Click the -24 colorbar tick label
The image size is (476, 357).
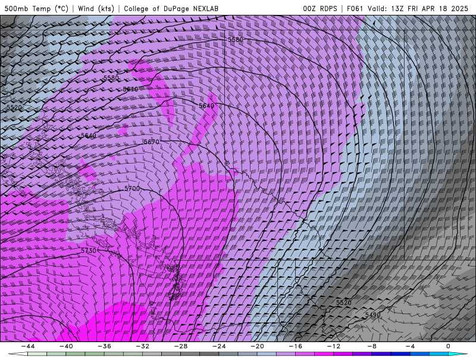(x=219, y=346)
